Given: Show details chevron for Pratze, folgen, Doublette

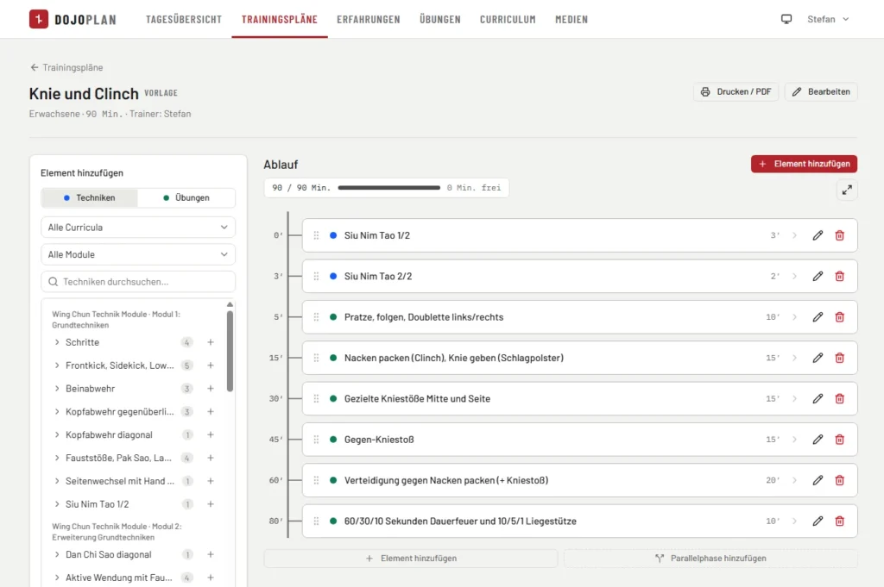Looking at the screenshot, I should click(x=794, y=317).
